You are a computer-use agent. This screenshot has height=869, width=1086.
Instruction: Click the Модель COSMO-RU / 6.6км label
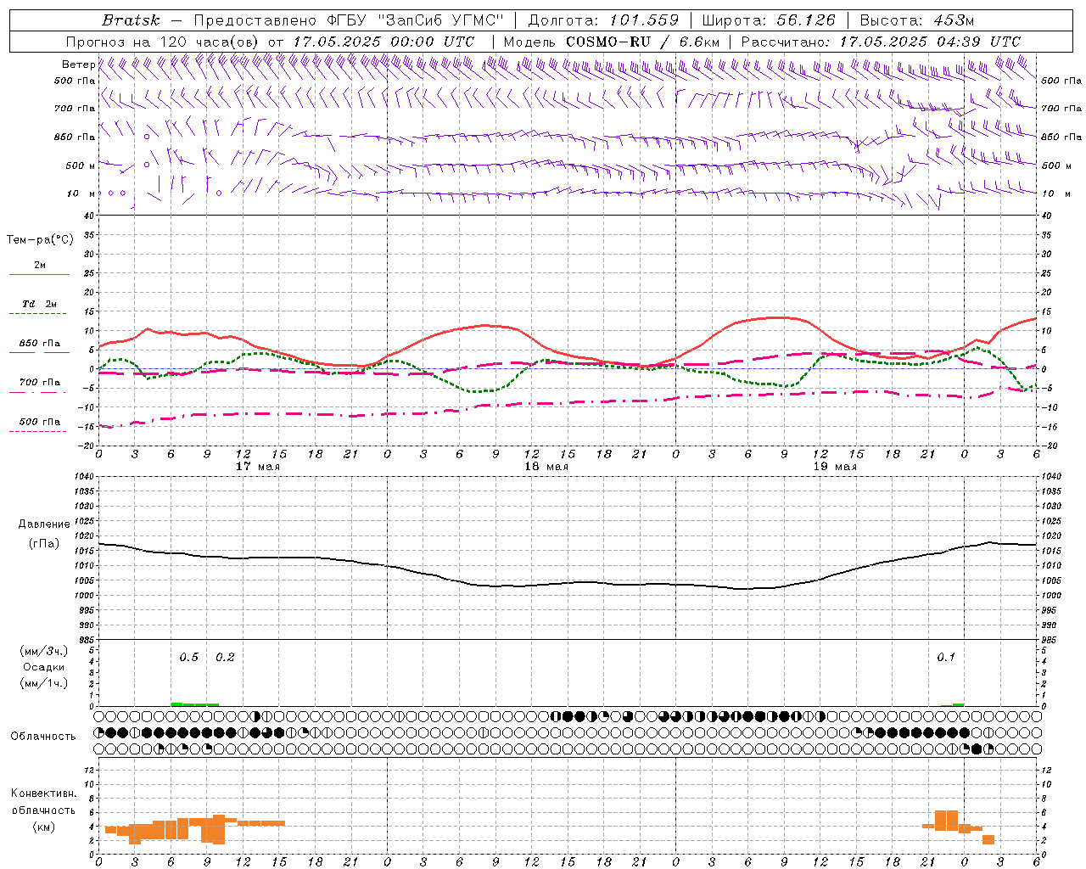(x=611, y=42)
